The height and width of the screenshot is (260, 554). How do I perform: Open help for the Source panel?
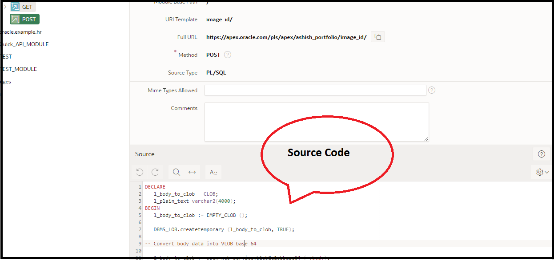(541, 154)
